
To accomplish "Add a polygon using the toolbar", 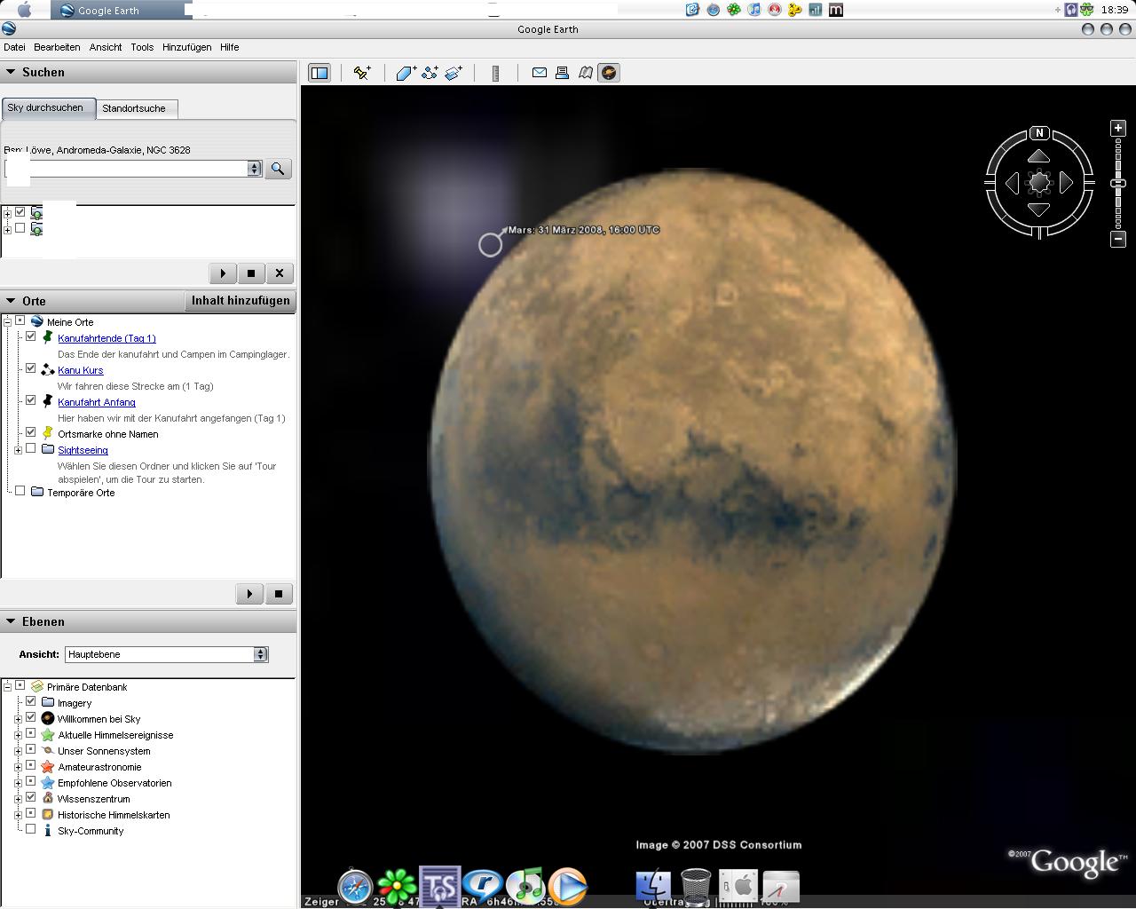I will pyautogui.click(x=406, y=73).
